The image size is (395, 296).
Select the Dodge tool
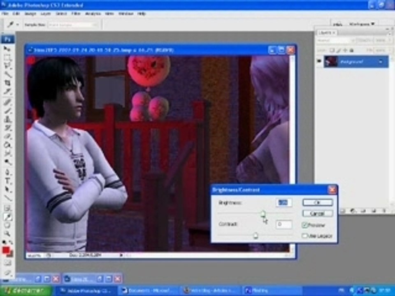[x=7, y=162]
